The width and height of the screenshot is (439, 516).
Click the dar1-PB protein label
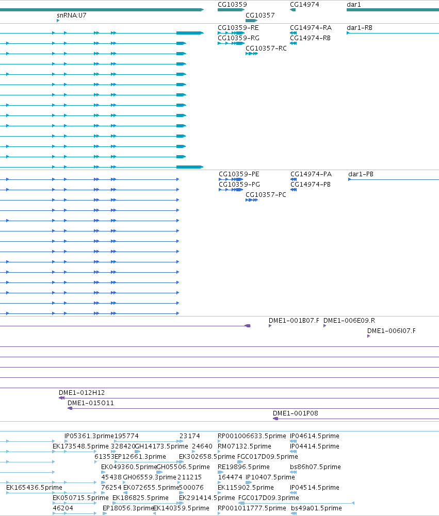point(361,174)
